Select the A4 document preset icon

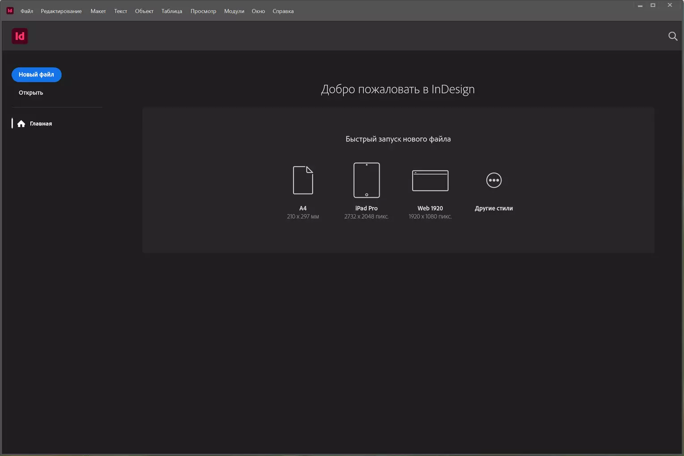[x=303, y=180]
